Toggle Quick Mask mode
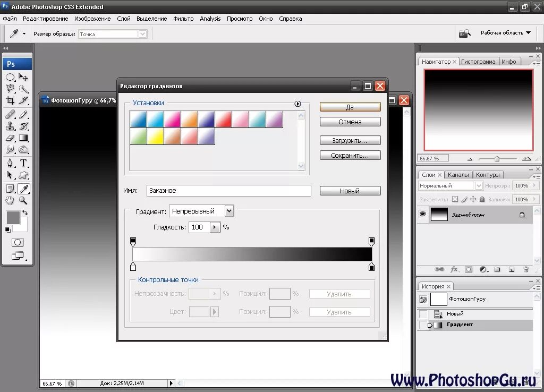 (18, 242)
